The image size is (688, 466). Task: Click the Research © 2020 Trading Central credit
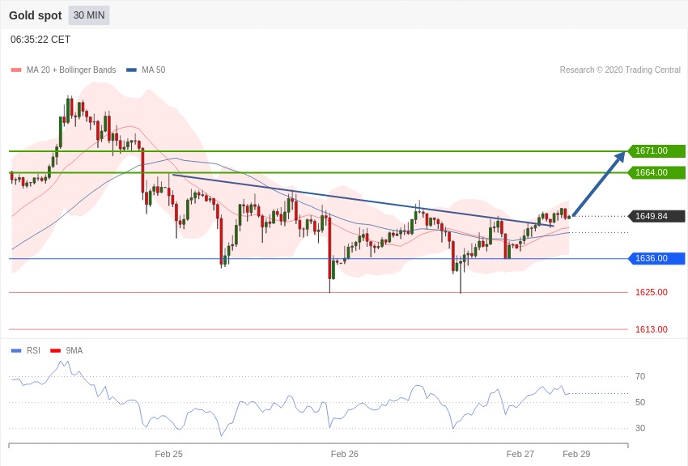pos(620,70)
